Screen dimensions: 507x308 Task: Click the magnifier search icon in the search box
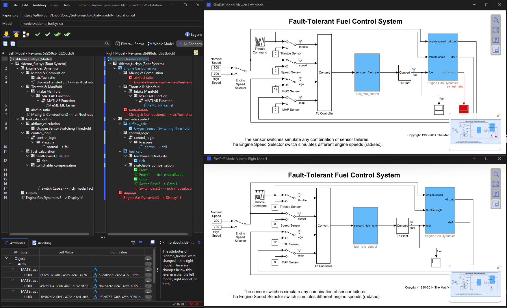(x=107, y=44)
